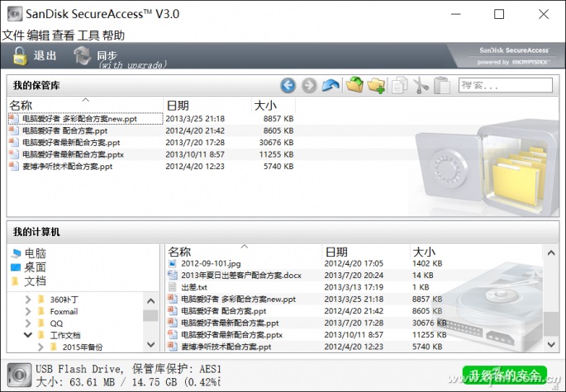Open the 编辑 menu

pos(38,35)
